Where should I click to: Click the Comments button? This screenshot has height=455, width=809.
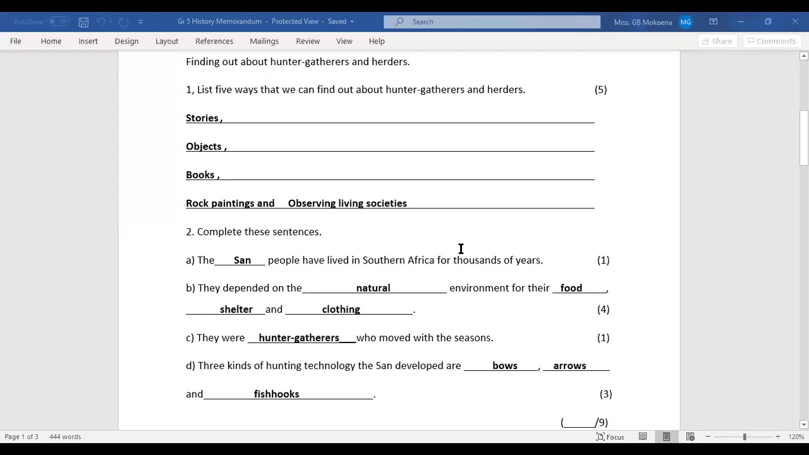click(771, 41)
